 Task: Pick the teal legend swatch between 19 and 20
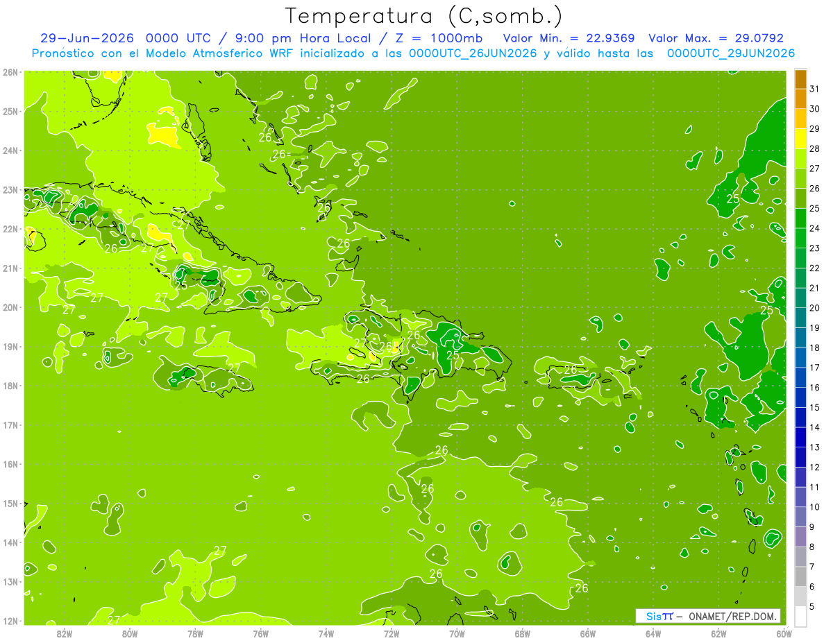(x=800, y=318)
